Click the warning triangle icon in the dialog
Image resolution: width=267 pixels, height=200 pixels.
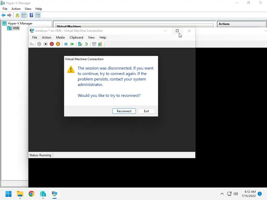tap(71, 69)
